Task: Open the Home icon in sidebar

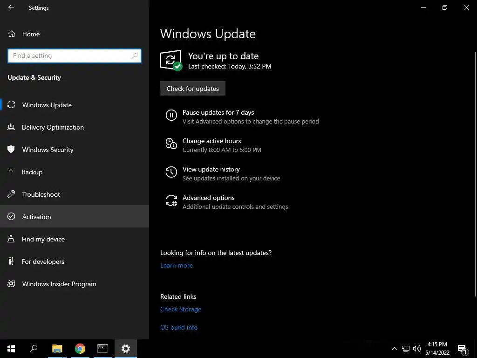Action: 12,34
